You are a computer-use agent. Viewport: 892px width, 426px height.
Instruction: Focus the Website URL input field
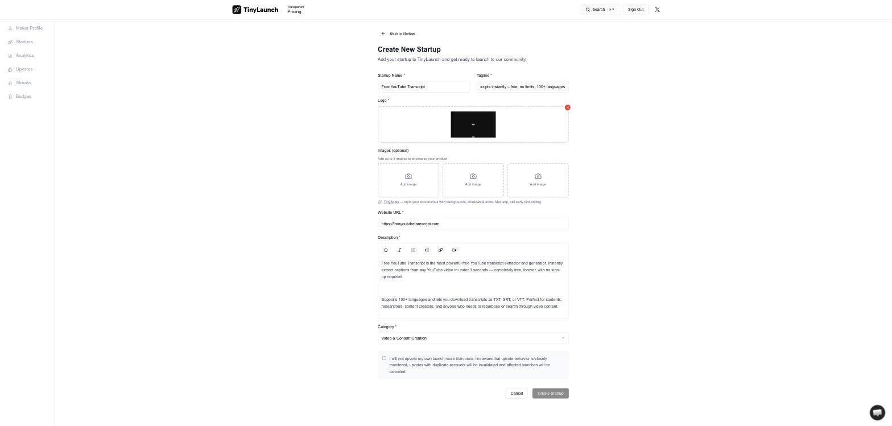coord(473,224)
